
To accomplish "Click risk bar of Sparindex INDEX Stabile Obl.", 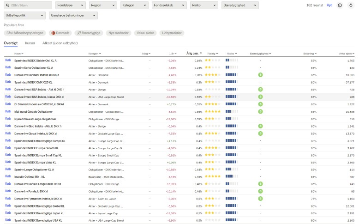I will 232,61.
